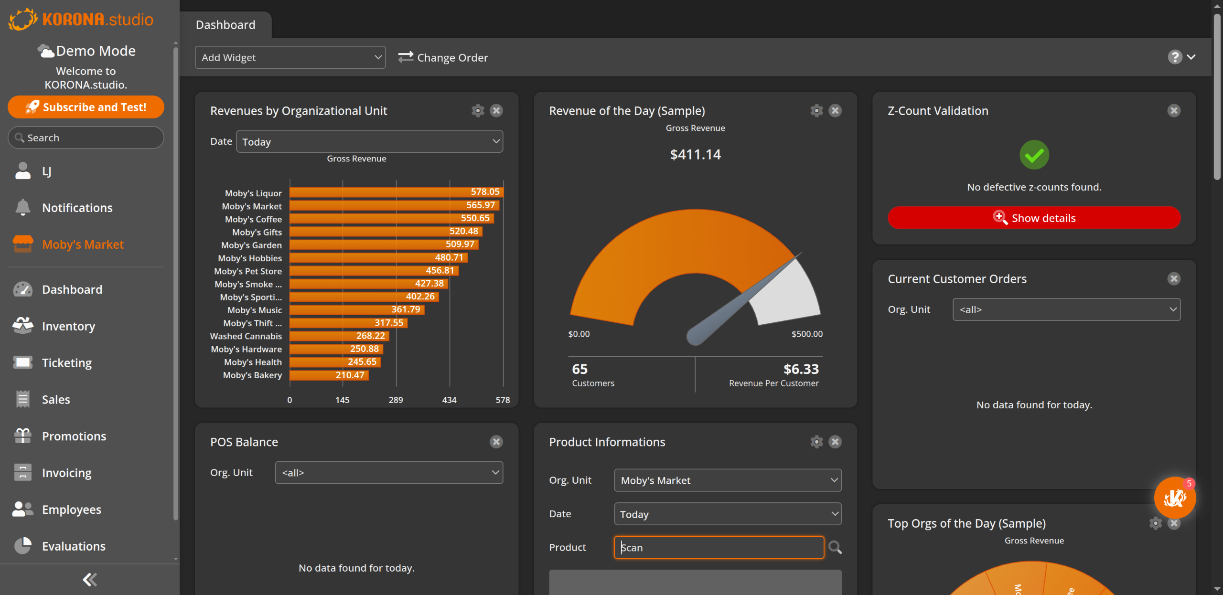
Task: Open the Notifications bell item
Action: coord(77,208)
